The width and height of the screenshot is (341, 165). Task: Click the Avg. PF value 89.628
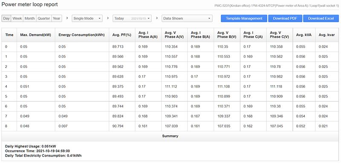point(118,77)
